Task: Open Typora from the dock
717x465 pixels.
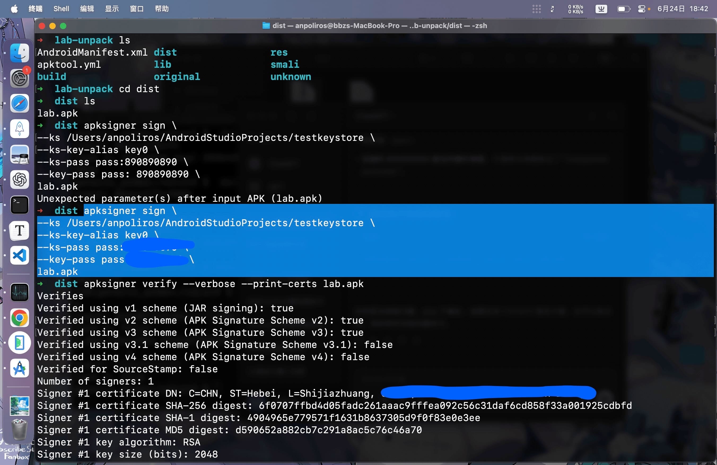Action: tap(20, 231)
